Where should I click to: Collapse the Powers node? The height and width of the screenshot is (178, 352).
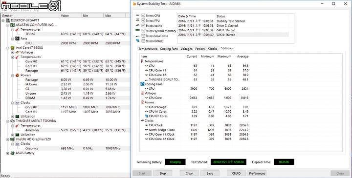12,75
